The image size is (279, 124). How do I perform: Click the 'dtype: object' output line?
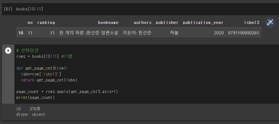31,114
